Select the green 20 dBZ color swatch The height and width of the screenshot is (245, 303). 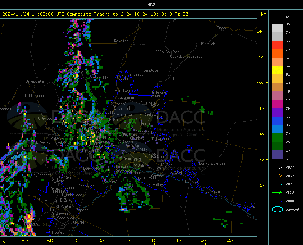(x=277, y=138)
